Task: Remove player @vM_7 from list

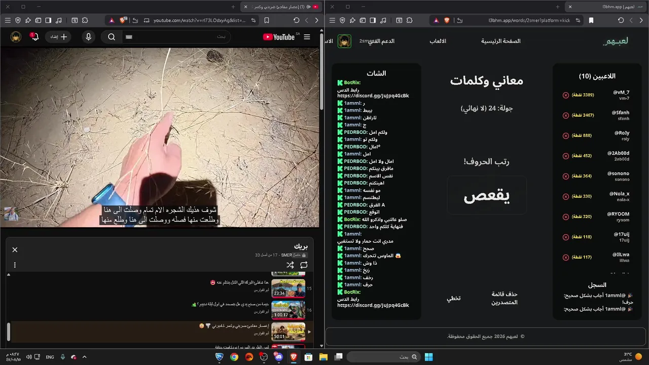Action: click(566, 95)
